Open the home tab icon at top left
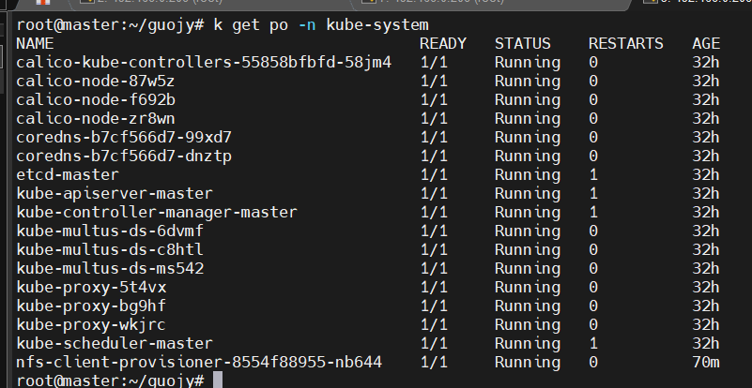Viewport: 752px width, 388px height. (x=43, y=3)
